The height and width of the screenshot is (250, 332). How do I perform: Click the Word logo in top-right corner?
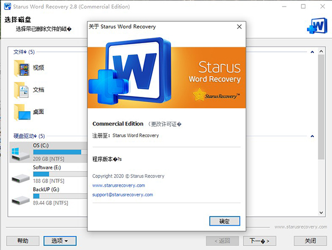pyautogui.click(x=317, y=24)
